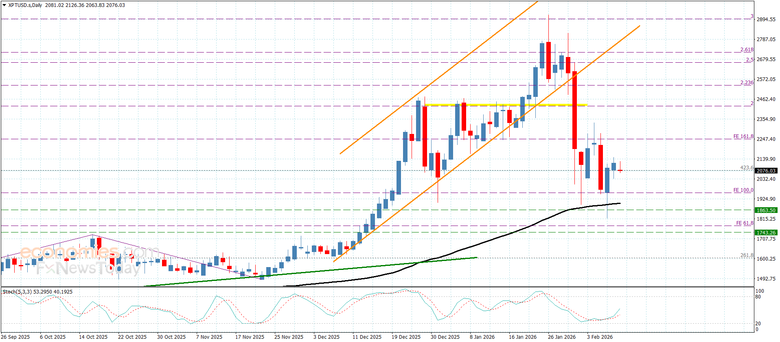This screenshot has width=780, height=342.
Task: Select the current price label 2076.03
Action: point(766,171)
